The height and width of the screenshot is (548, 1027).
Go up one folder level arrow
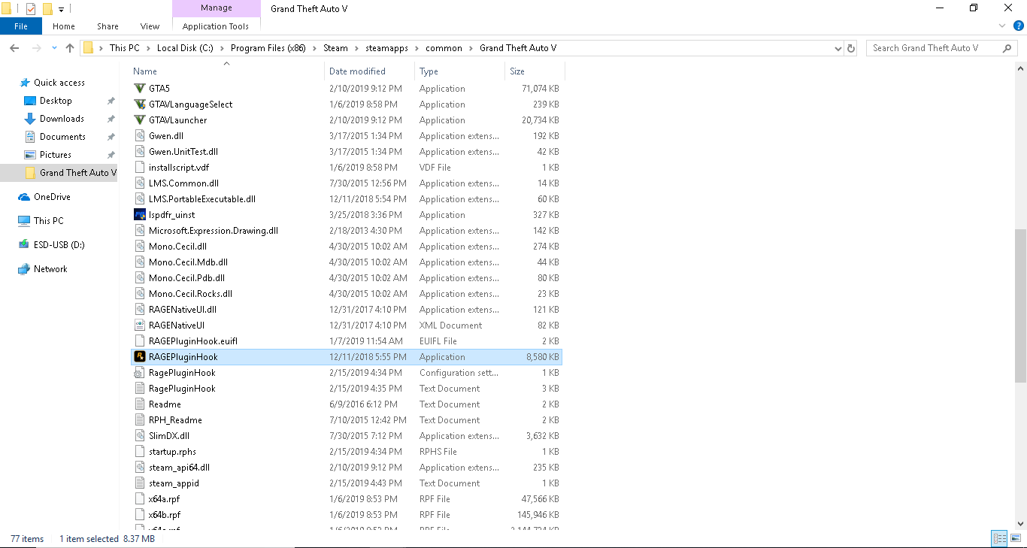70,48
